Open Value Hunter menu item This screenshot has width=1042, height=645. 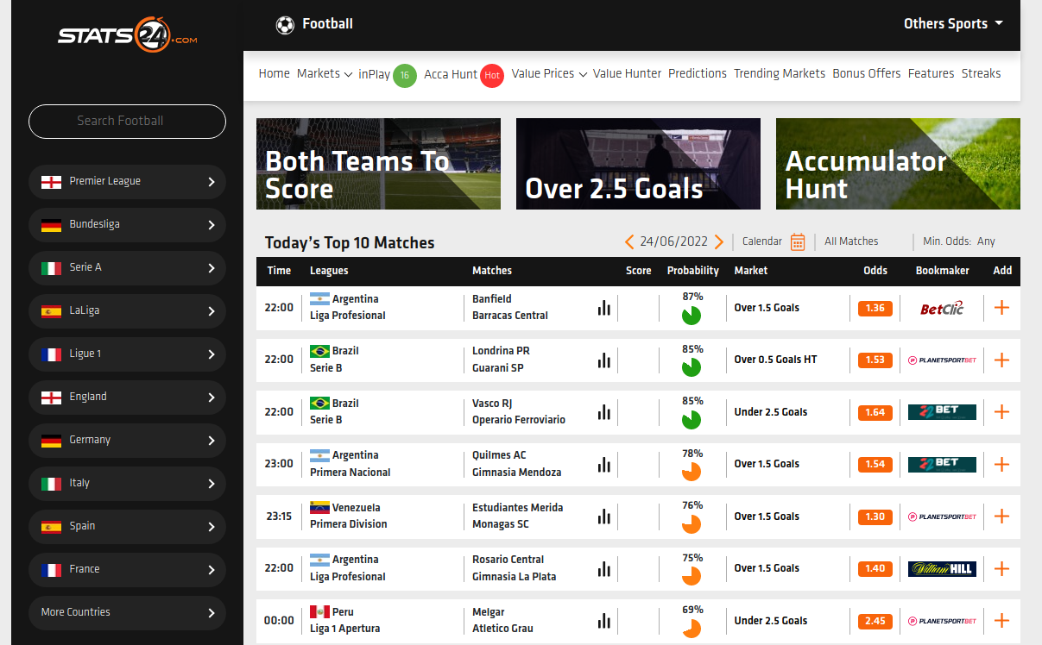628,74
